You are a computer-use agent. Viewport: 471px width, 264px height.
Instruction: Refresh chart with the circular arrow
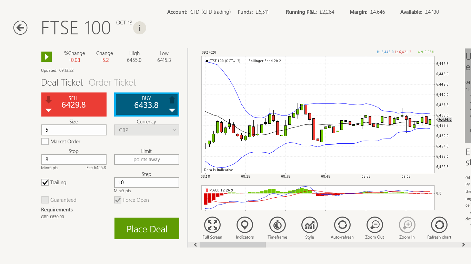[x=439, y=225]
